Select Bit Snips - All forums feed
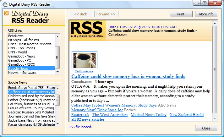Screen dimensions: 224x137 31,40
